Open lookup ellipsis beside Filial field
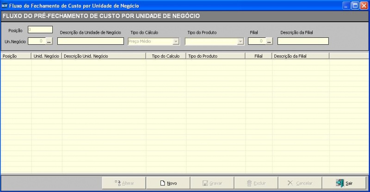370x192 pixels. [269, 41]
